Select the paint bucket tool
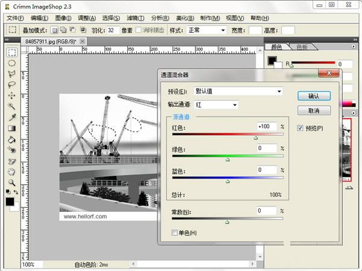The width and height of the screenshot is (362, 271). 12,139
